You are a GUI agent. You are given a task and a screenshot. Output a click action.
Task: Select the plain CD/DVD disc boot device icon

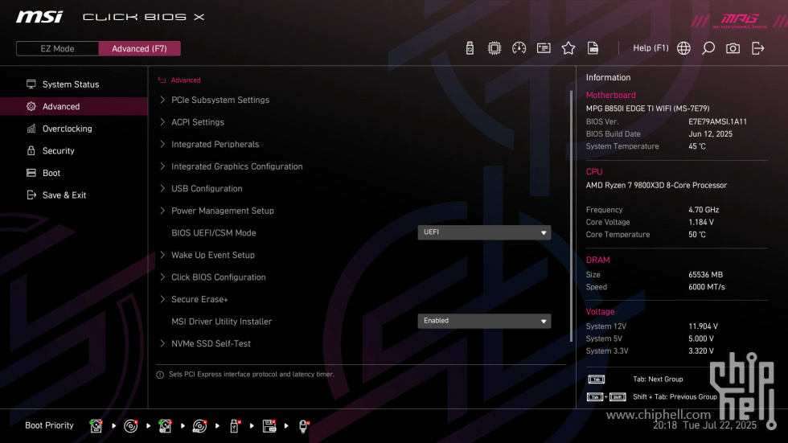point(130,426)
